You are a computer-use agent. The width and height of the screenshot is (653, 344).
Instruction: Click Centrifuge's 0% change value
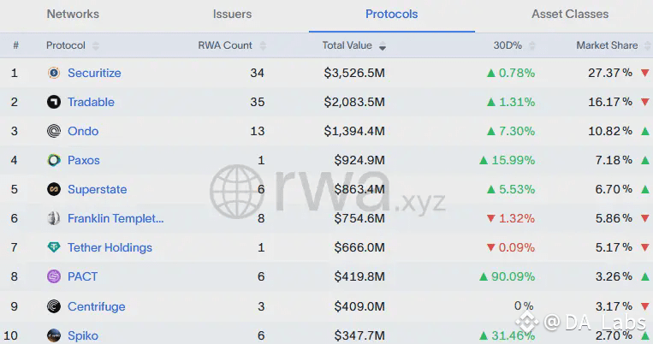524,306
